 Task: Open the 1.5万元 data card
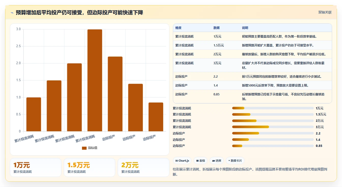(90, 167)
